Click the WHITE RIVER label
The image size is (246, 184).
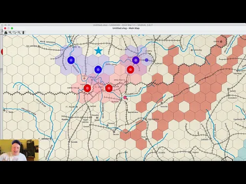pyautogui.click(x=41, y=103)
